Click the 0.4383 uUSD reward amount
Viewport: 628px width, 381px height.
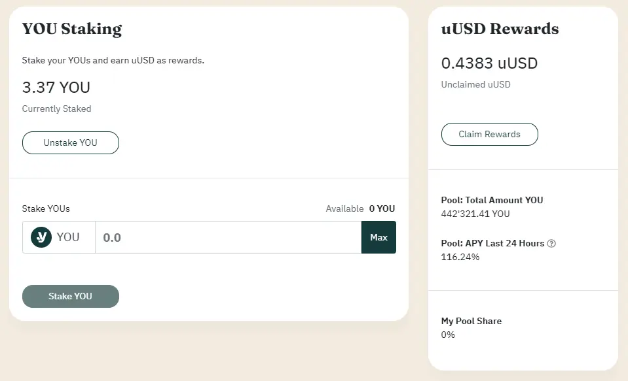pyautogui.click(x=489, y=63)
